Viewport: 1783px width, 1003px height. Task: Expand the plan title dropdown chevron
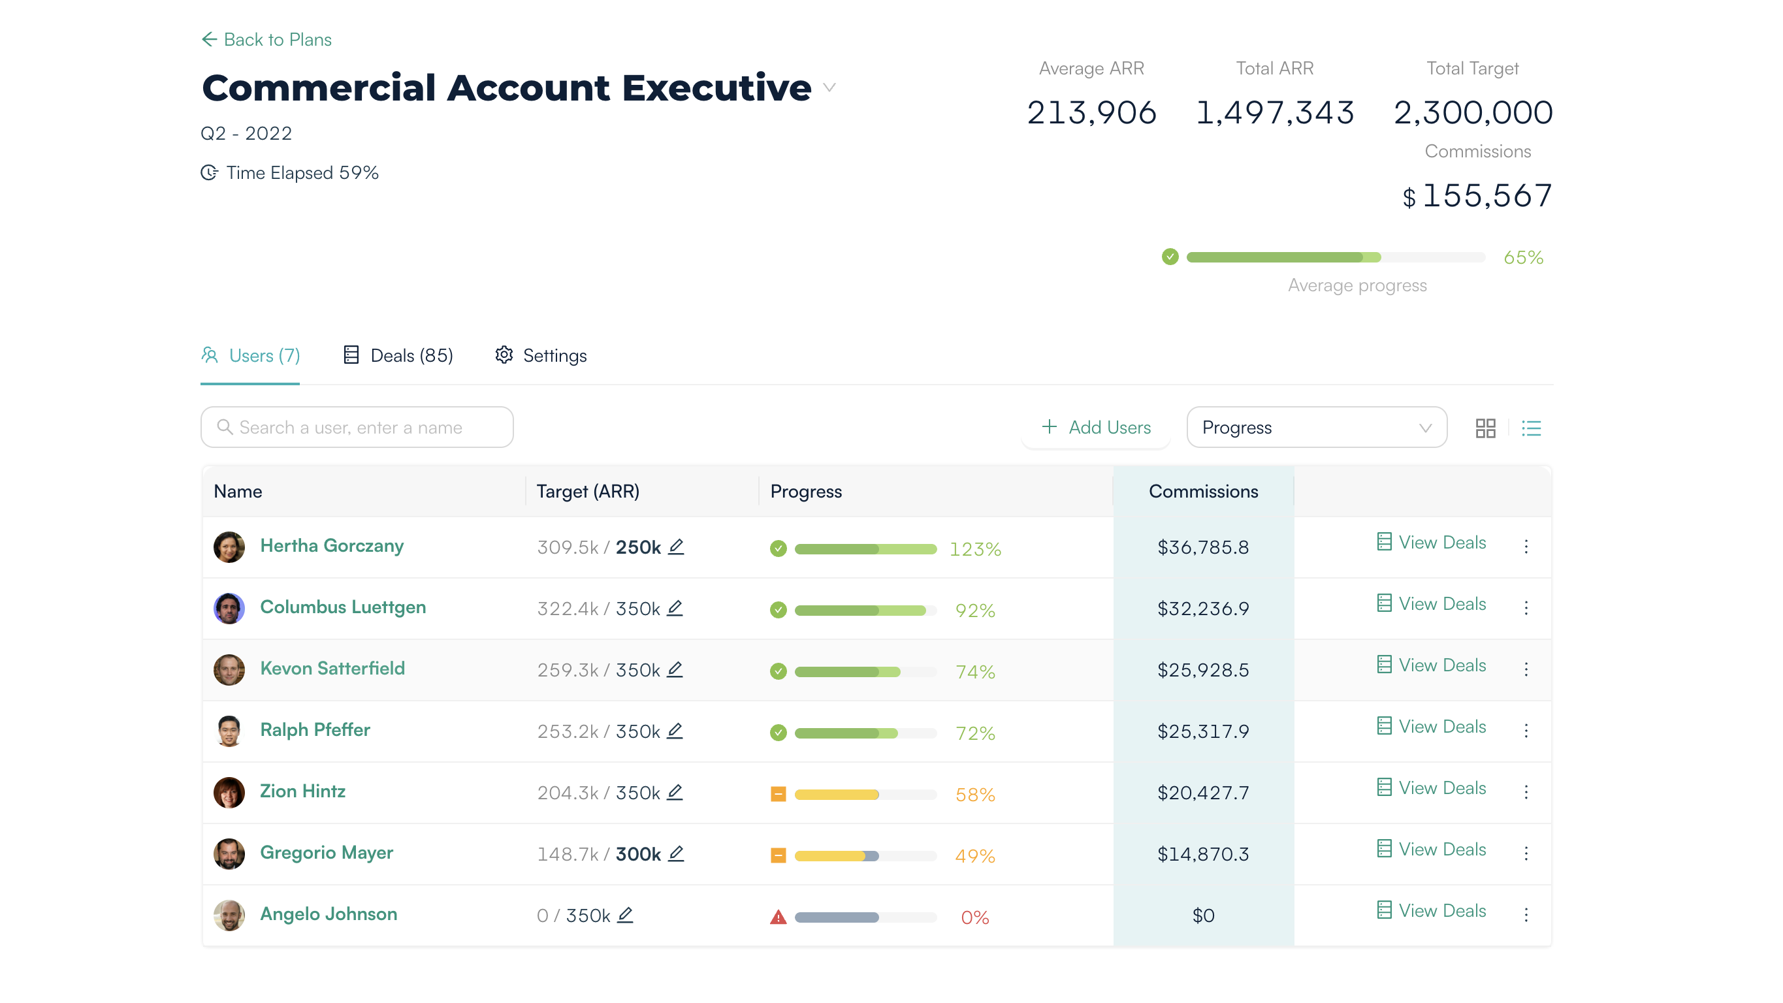click(829, 88)
